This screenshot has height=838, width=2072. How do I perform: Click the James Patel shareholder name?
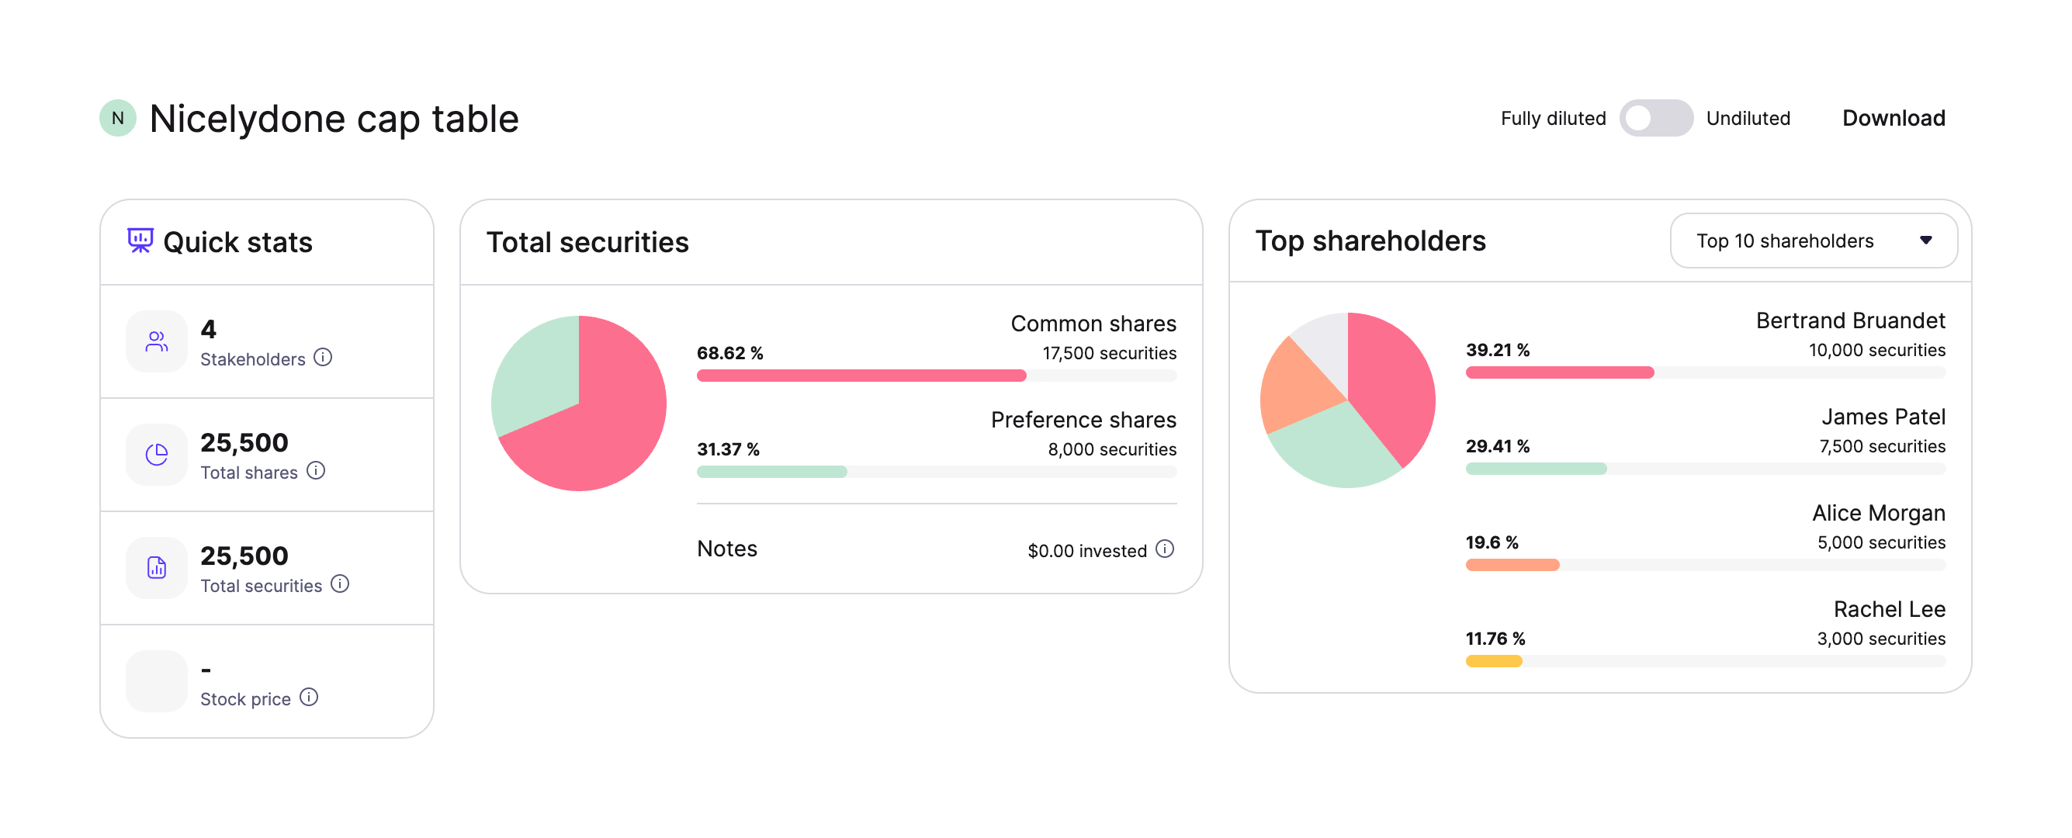[x=1883, y=417]
